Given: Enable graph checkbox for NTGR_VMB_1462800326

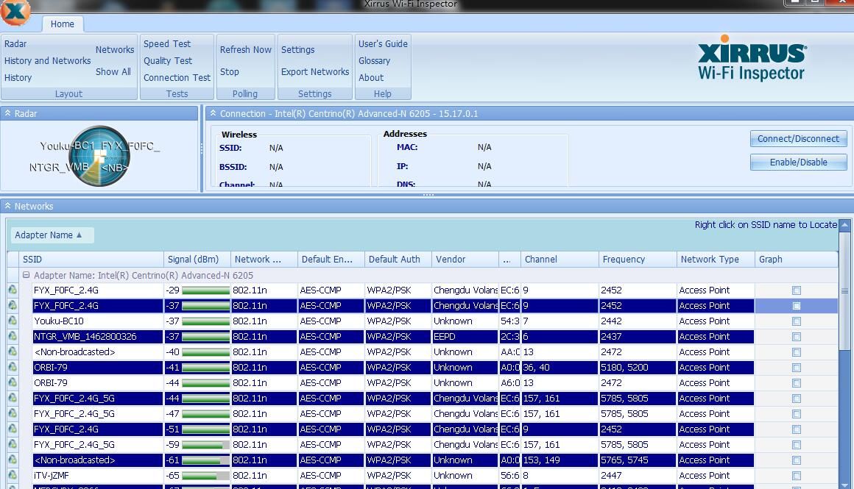Looking at the screenshot, I should [797, 337].
